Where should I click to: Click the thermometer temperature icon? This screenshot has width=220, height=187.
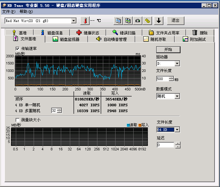pos(85,20)
